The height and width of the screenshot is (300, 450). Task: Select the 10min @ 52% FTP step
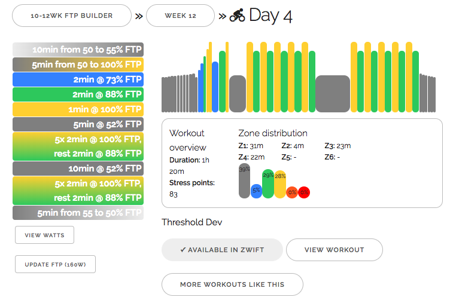click(x=78, y=169)
